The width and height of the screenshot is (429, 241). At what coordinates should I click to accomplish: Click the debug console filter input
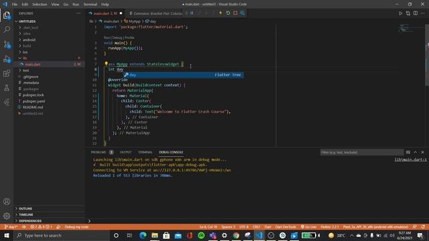pyautogui.click(x=362, y=152)
